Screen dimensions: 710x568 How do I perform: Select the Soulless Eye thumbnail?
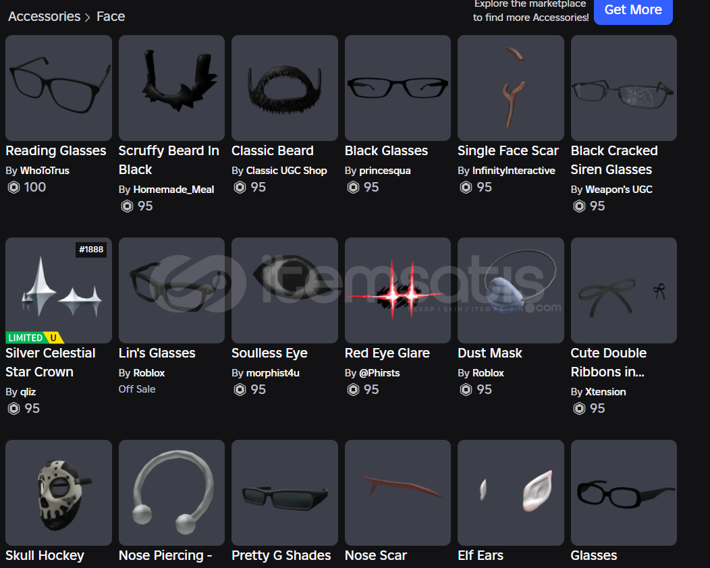285,290
